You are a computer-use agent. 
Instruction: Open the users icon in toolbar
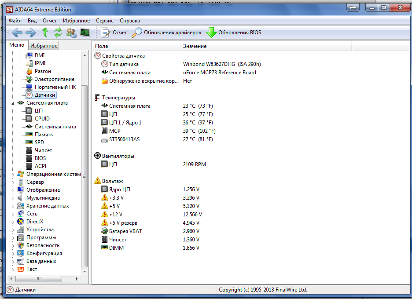pyautogui.click(x=71, y=33)
